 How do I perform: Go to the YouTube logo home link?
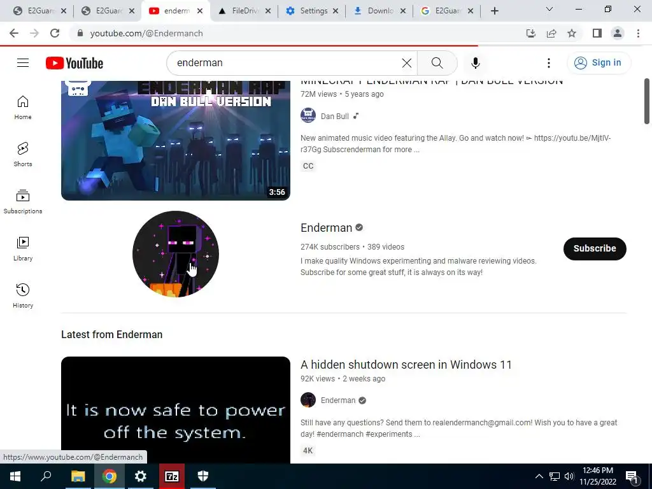74,63
